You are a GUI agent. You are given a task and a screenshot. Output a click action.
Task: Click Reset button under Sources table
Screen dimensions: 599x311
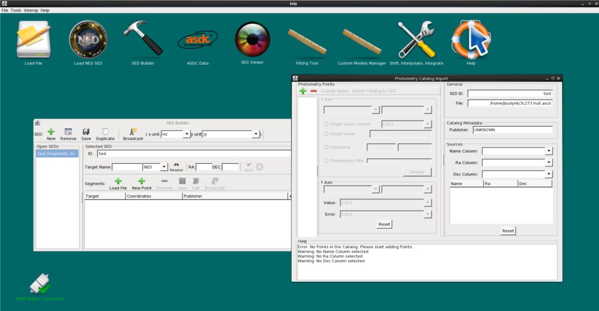click(x=508, y=231)
